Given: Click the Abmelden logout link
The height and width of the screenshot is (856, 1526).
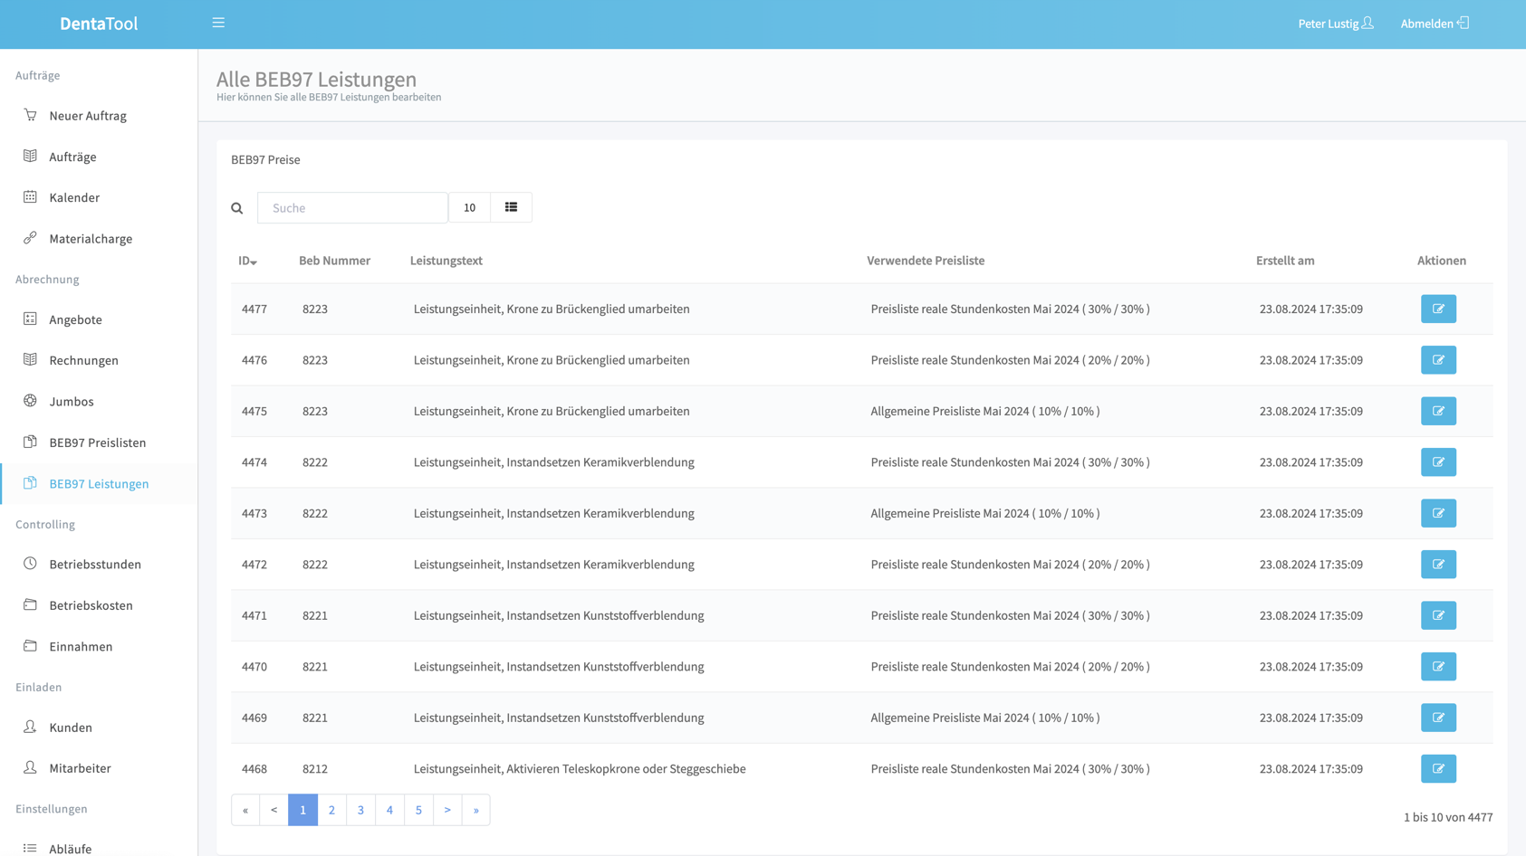Looking at the screenshot, I should coord(1426,24).
